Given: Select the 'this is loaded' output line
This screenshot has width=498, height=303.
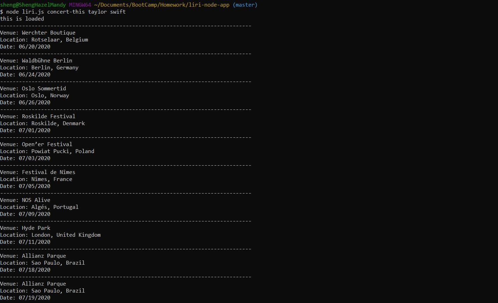Looking at the screenshot, I should tap(22, 18).
